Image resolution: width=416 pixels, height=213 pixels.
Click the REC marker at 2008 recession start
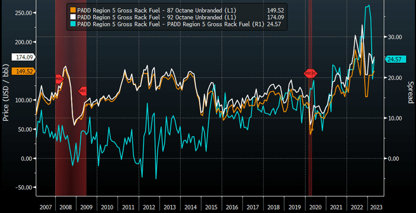60,79
